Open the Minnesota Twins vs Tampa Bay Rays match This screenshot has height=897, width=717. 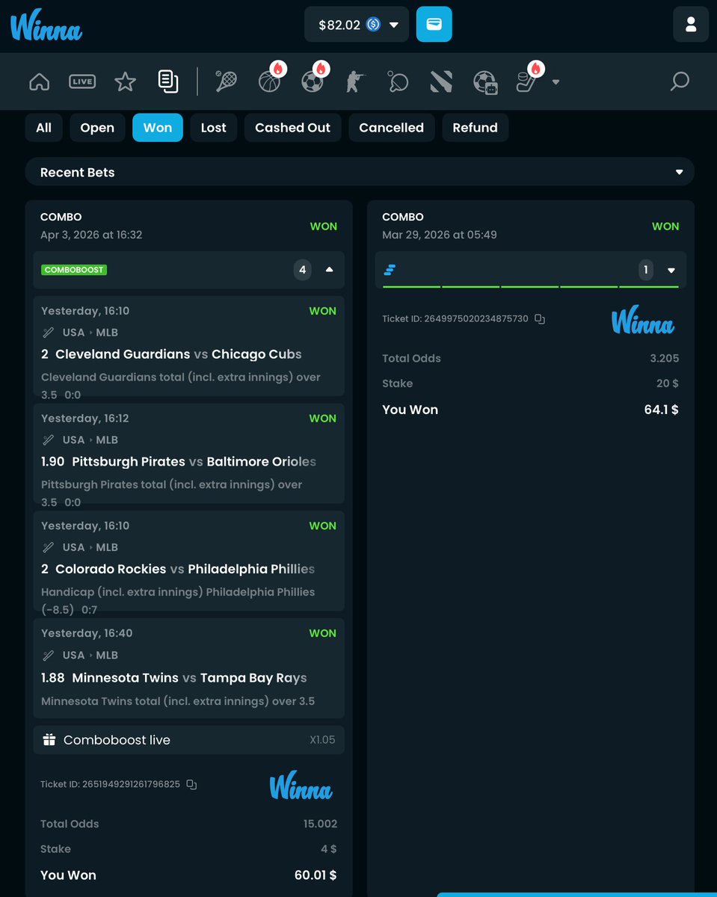click(x=190, y=678)
